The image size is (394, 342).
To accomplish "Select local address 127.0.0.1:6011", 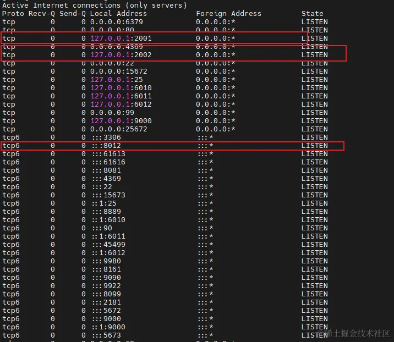I will click(121, 96).
